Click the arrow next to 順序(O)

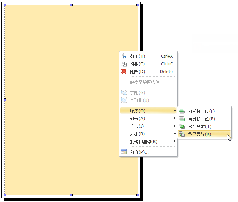tap(175, 111)
